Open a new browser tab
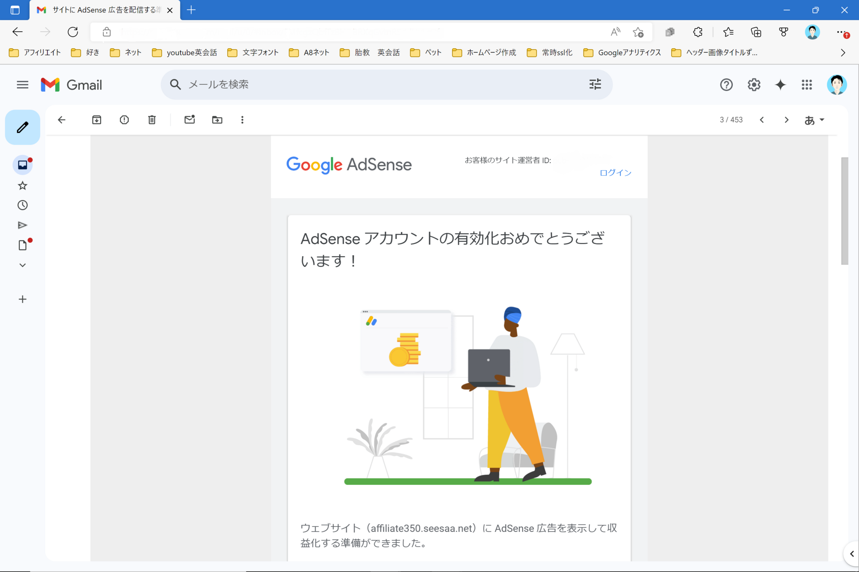This screenshot has height=572, width=859. [x=191, y=10]
